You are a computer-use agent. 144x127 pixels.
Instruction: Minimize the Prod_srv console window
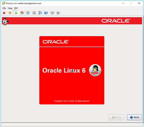click(123, 3)
